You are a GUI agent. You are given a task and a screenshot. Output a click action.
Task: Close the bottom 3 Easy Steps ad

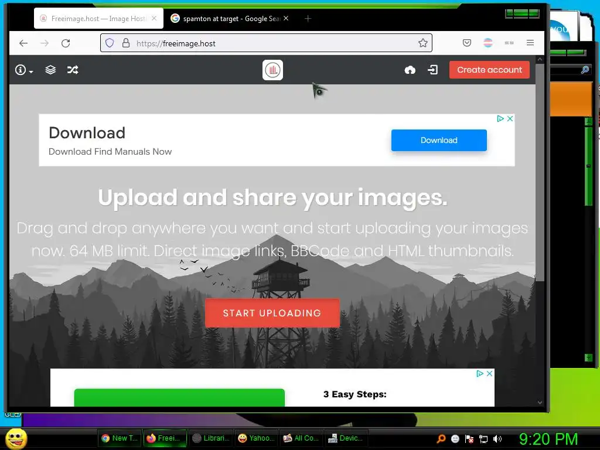(489, 373)
